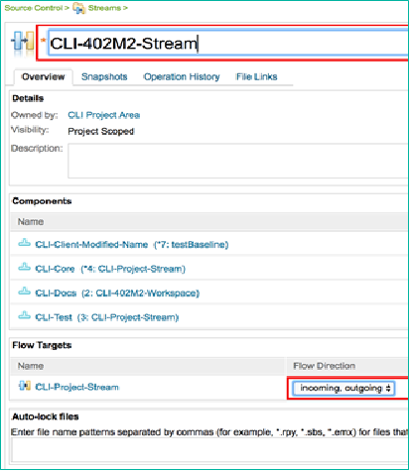Click the Source Control breadcrumb link
410x471 pixels.
(34, 8)
